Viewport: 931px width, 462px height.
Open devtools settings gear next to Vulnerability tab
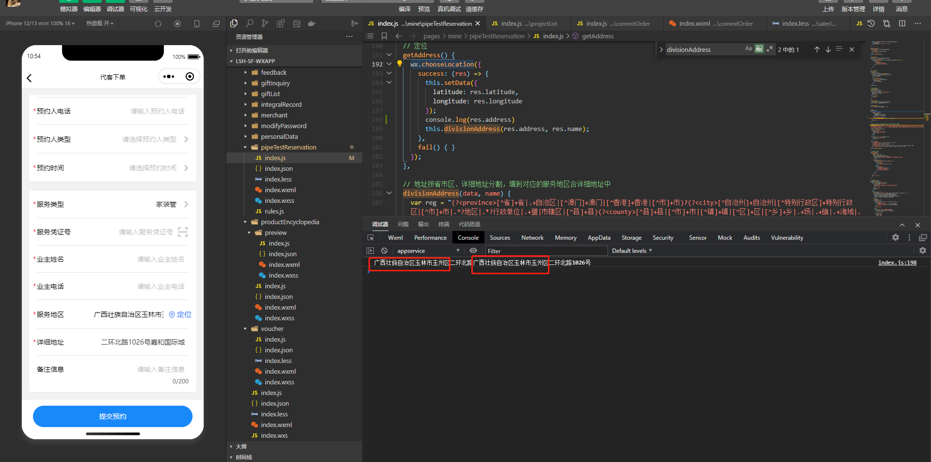pos(896,237)
